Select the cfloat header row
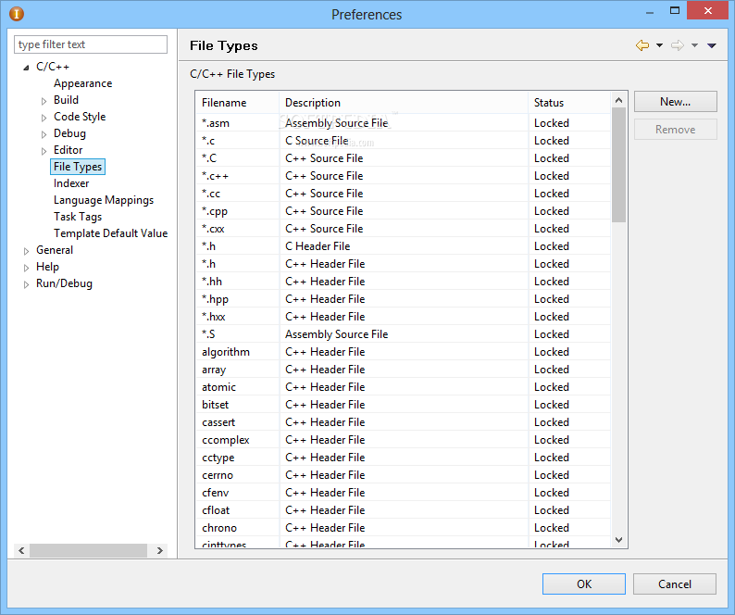735x615 pixels. pos(403,510)
